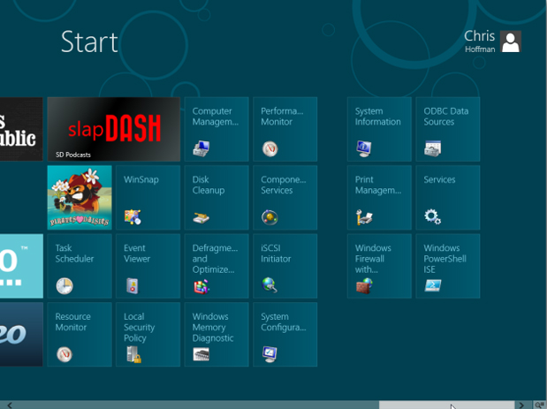The image size is (547, 409).
Task: Open Defragment and Optimize Drives icon
Action: coord(201,286)
